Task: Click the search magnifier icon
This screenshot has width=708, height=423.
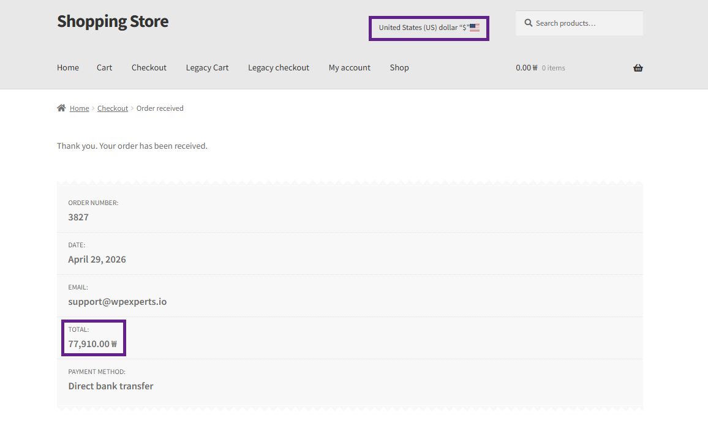Action: [528, 23]
